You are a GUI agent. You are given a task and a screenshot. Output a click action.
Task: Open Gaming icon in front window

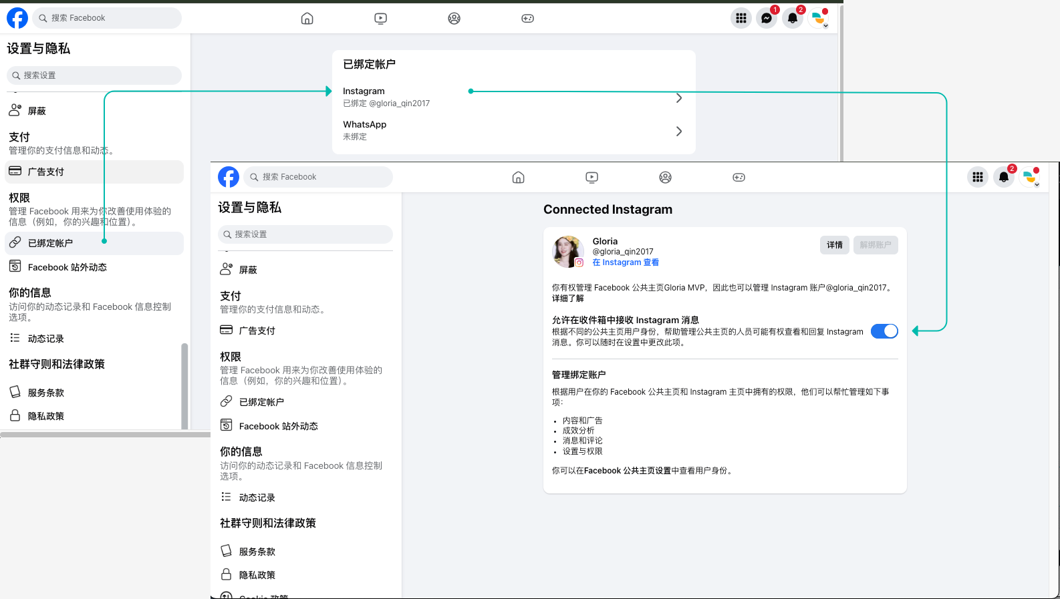tap(739, 178)
